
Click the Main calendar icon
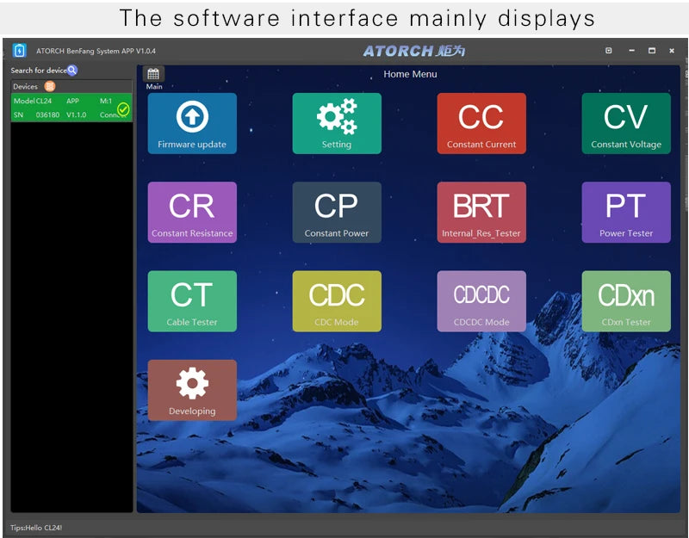(153, 74)
